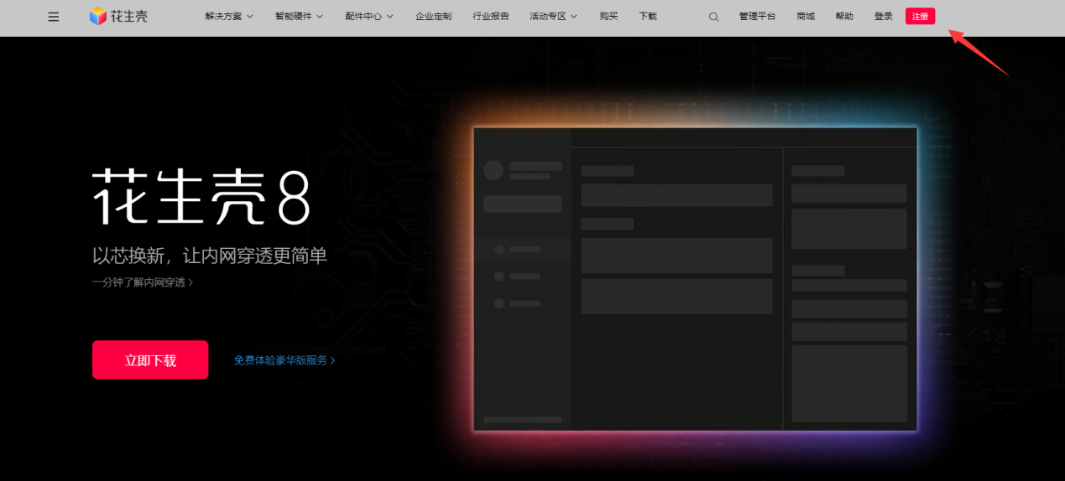Click the 登录 link
This screenshot has height=481, width=1065.
click(x=883, y=17)
